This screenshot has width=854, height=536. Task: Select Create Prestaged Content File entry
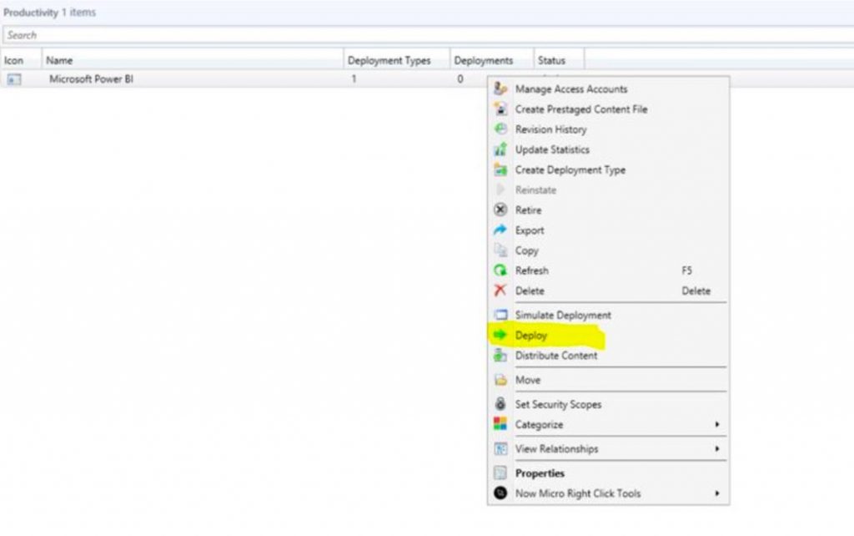581,109
